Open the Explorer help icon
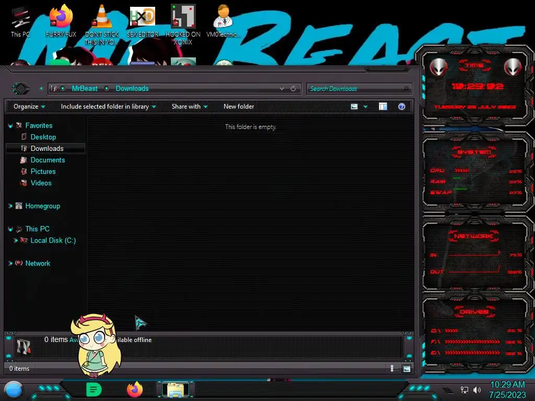Image resolution: width=535 pixels, height=401 pixels. [402, 107]
